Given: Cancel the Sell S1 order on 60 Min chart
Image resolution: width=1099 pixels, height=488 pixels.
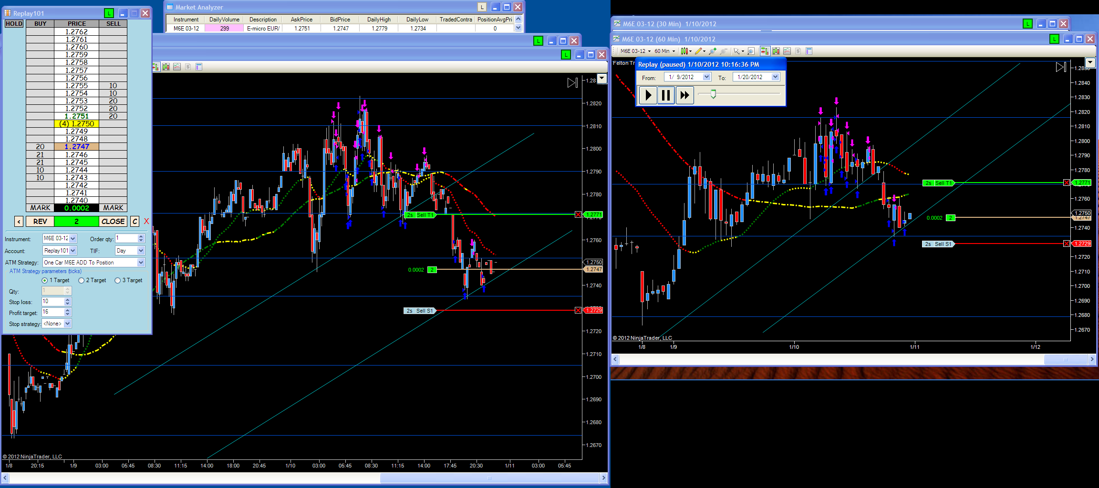Looking at the screenshot, I should (1067, 244).
